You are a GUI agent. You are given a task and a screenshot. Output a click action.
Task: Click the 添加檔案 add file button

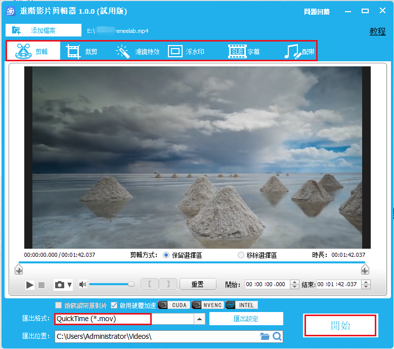(43, 30)
